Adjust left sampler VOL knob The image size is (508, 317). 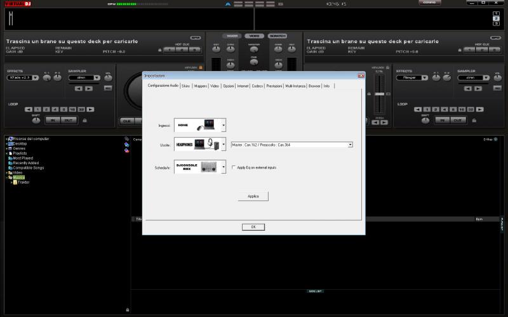coord(108,77)
